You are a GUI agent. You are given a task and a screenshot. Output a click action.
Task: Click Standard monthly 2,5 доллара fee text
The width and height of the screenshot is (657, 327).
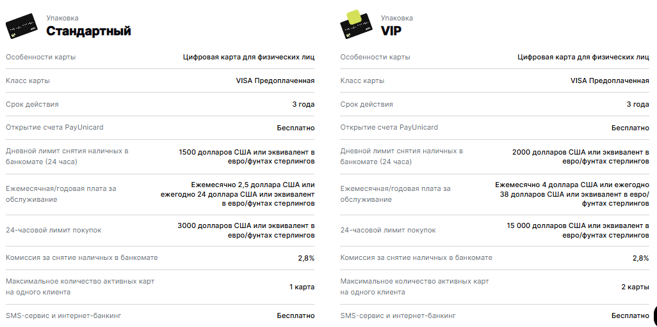238,194
